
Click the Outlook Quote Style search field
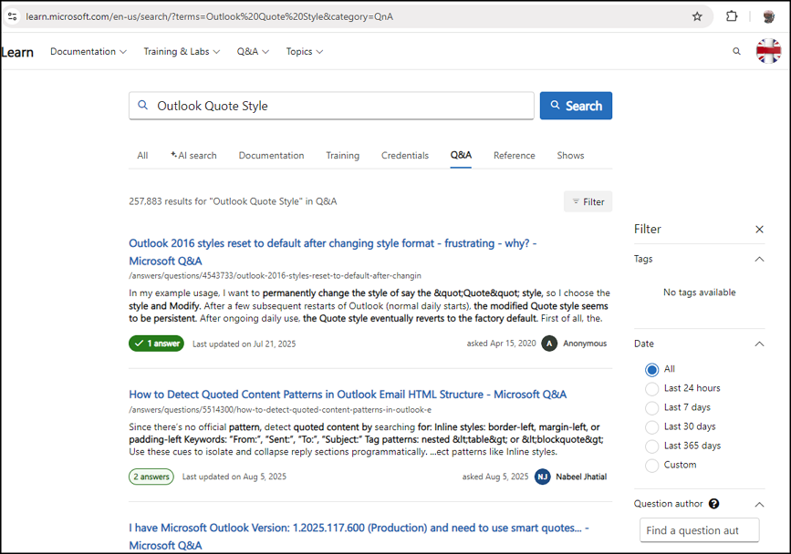click(x=331, y=106)
